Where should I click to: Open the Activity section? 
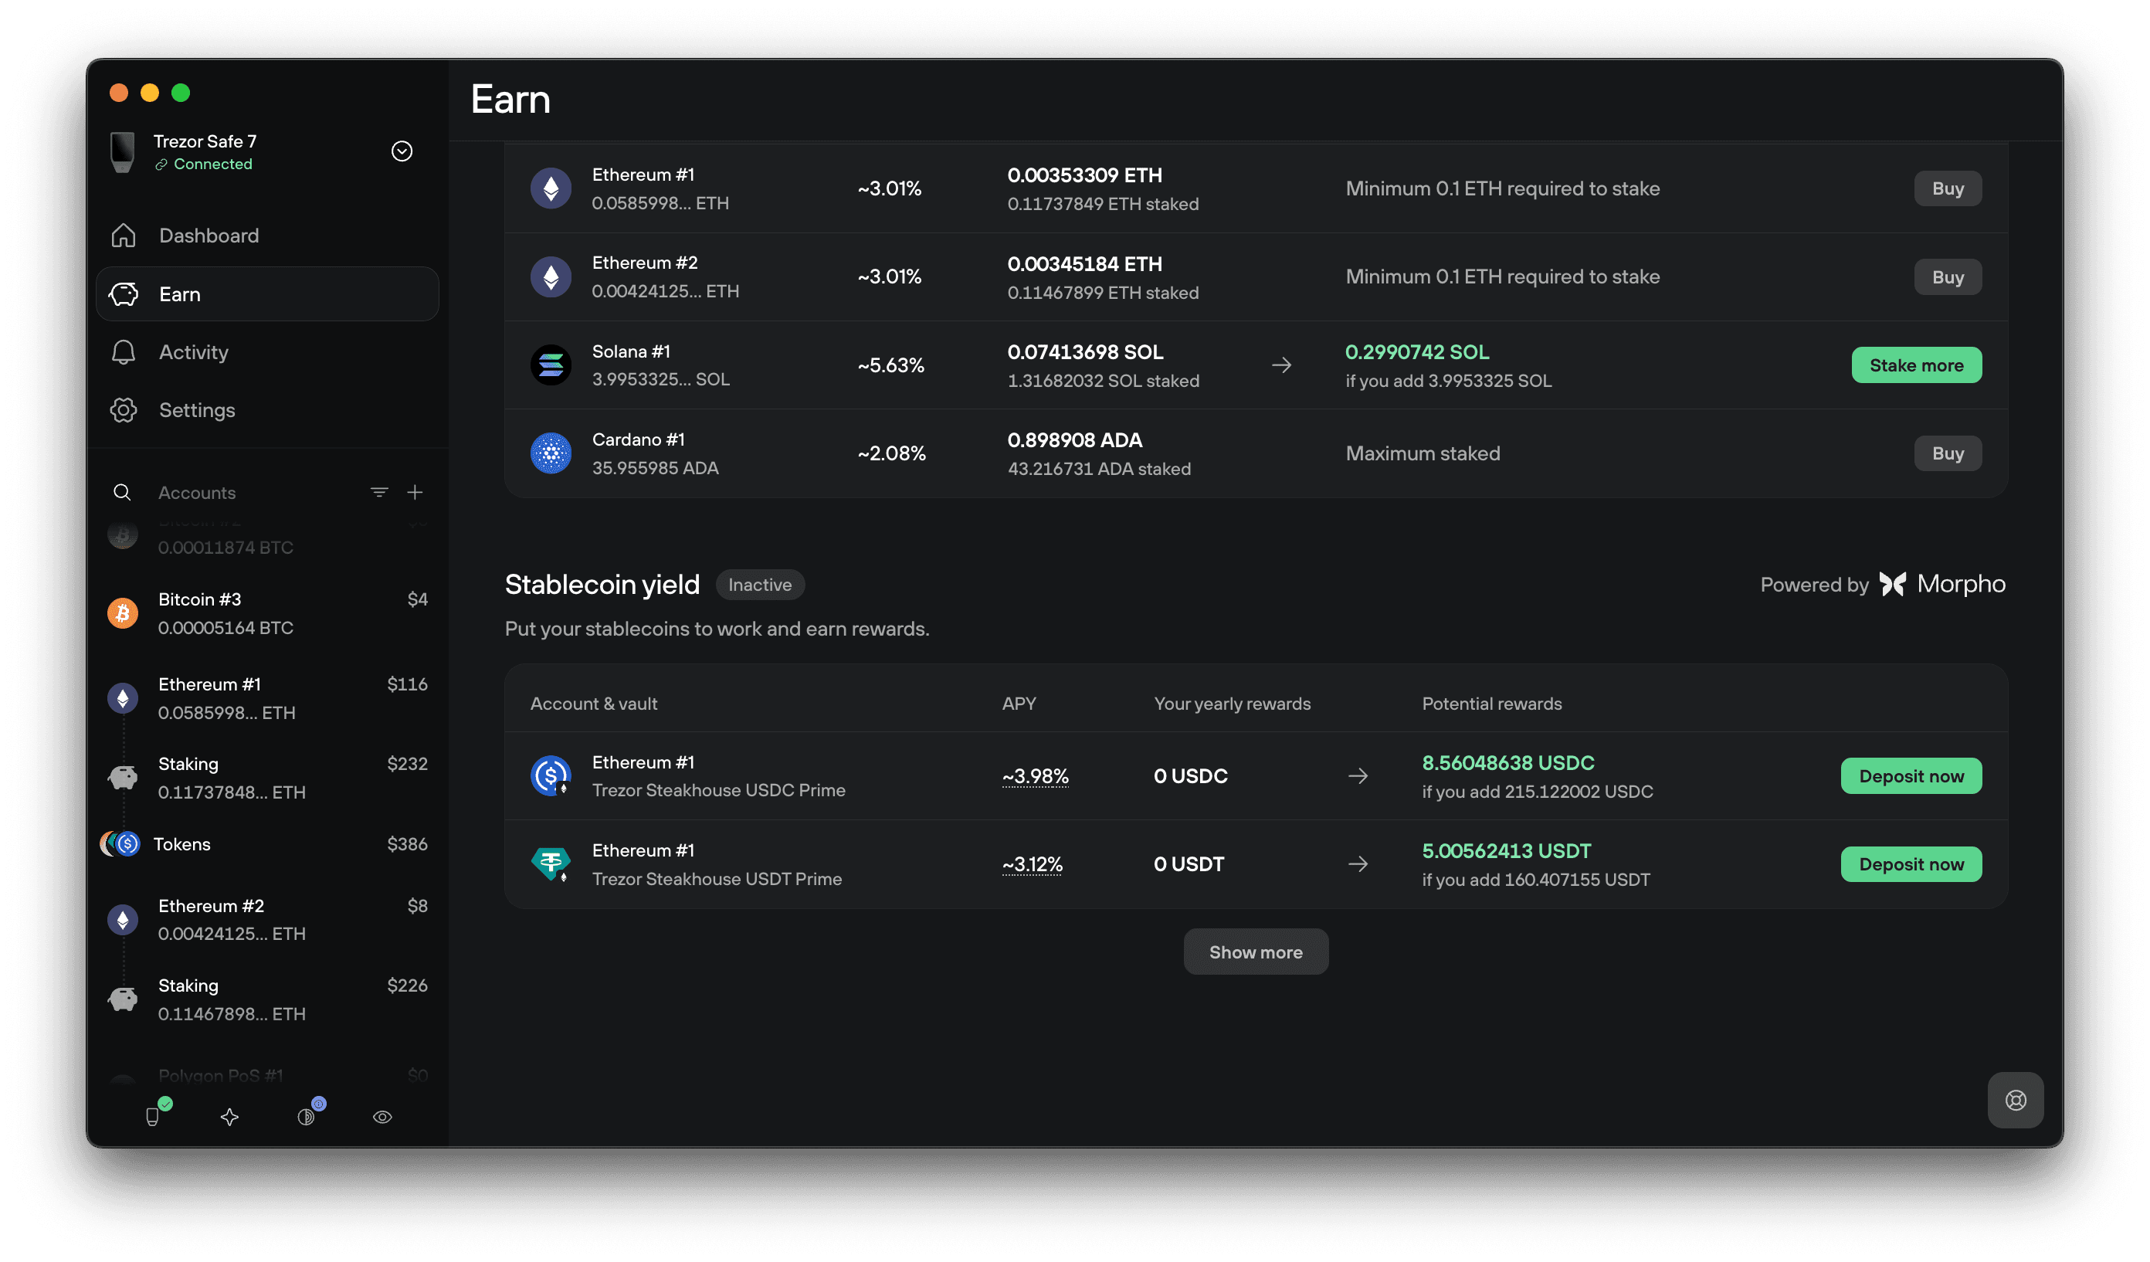pos(267,351)
